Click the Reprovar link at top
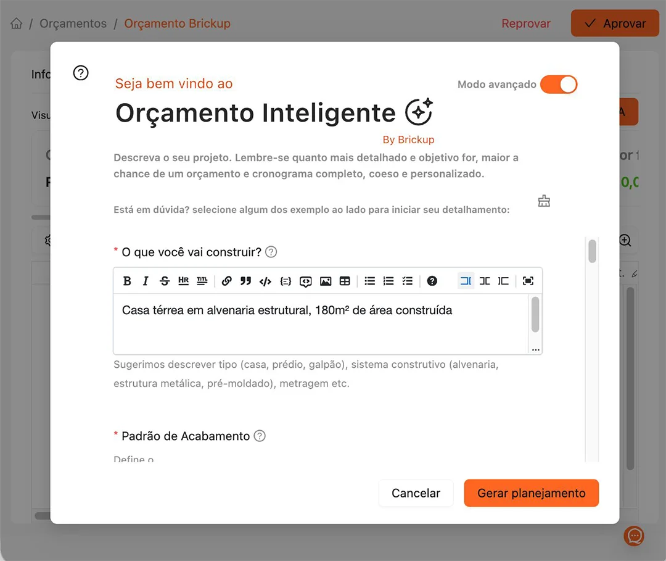 click(525, 23)
